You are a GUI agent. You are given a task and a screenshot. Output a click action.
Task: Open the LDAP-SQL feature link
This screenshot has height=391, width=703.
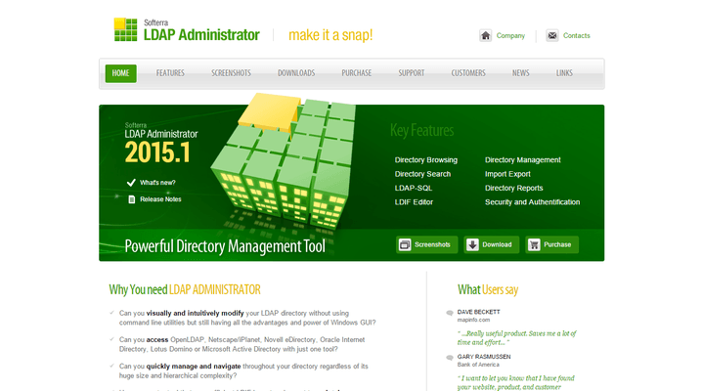[413, 188]
